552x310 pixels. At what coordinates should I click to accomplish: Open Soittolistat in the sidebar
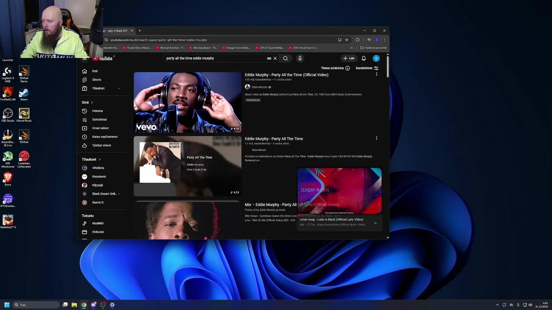pos(102,119)
